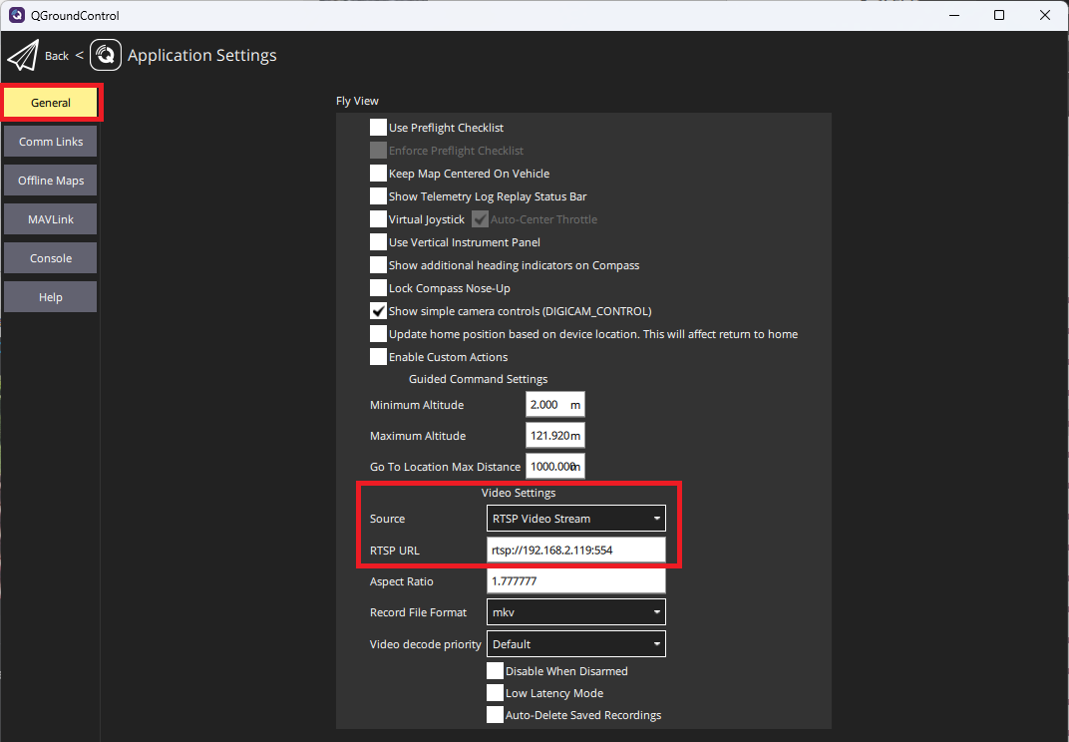This screenshot has width=1069, height=742.
Task: Enable the Virtual Joystick checkbox
Action: 378,219
